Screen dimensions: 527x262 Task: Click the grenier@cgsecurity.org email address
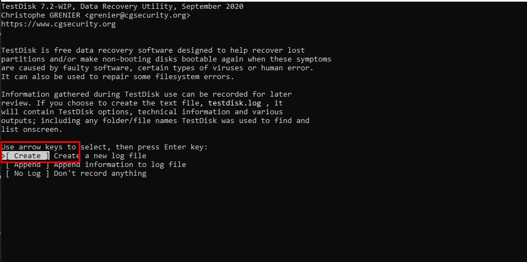(138, 15)
